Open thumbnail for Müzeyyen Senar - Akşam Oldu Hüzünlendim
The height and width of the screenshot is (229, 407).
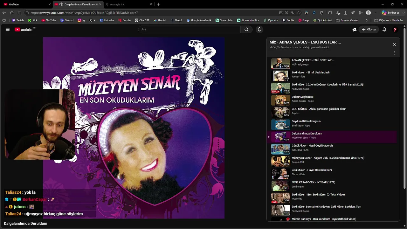click(280, 161)
